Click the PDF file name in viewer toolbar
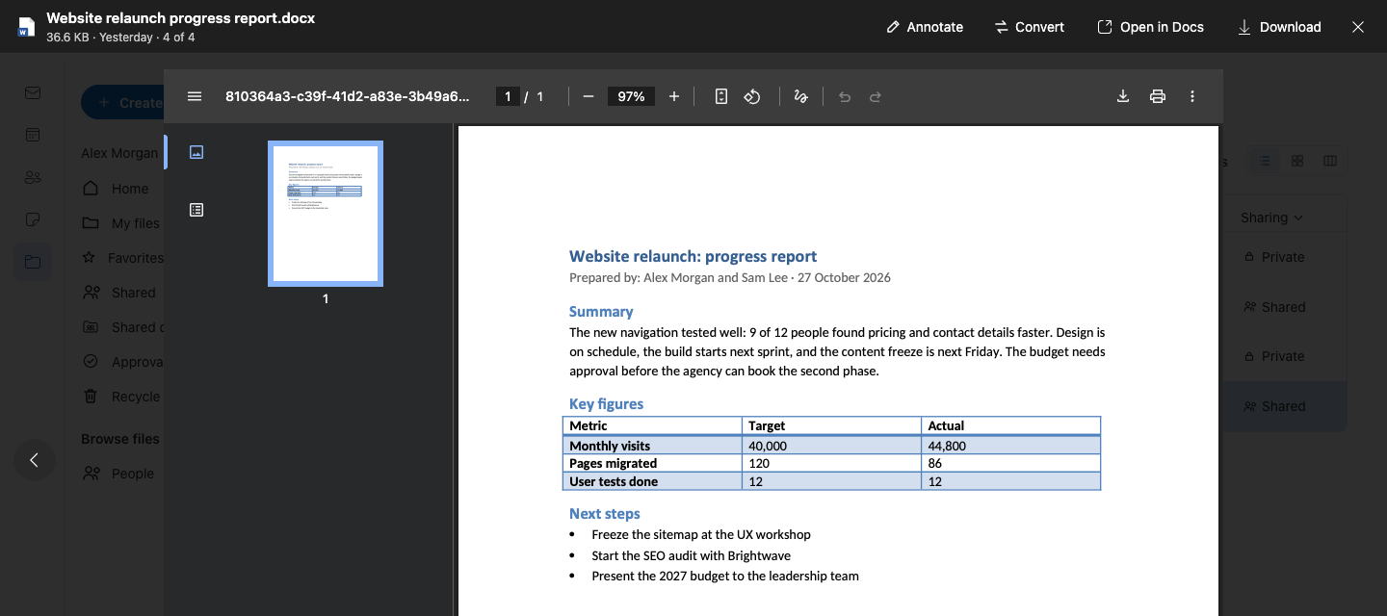Viewport: 1387px width, 616px height. pyautogui.click(x=348, y=96)
